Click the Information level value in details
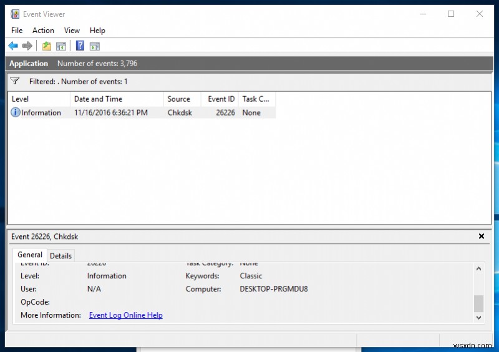 [x=107, y=276]
